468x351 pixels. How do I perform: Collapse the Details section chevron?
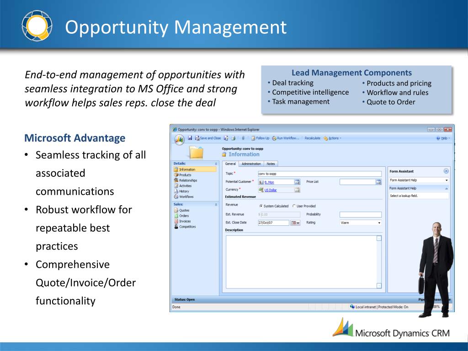(216, 164)
